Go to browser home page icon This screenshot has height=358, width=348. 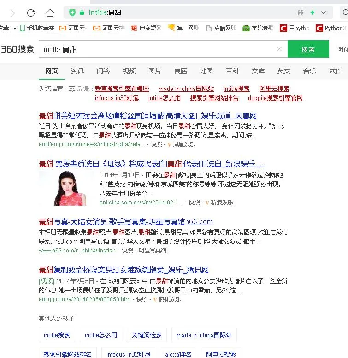click(50, 13)
